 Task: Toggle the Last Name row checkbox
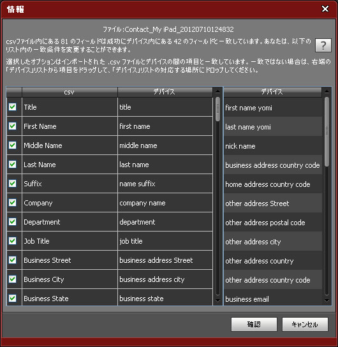click(x=12, y=164)
